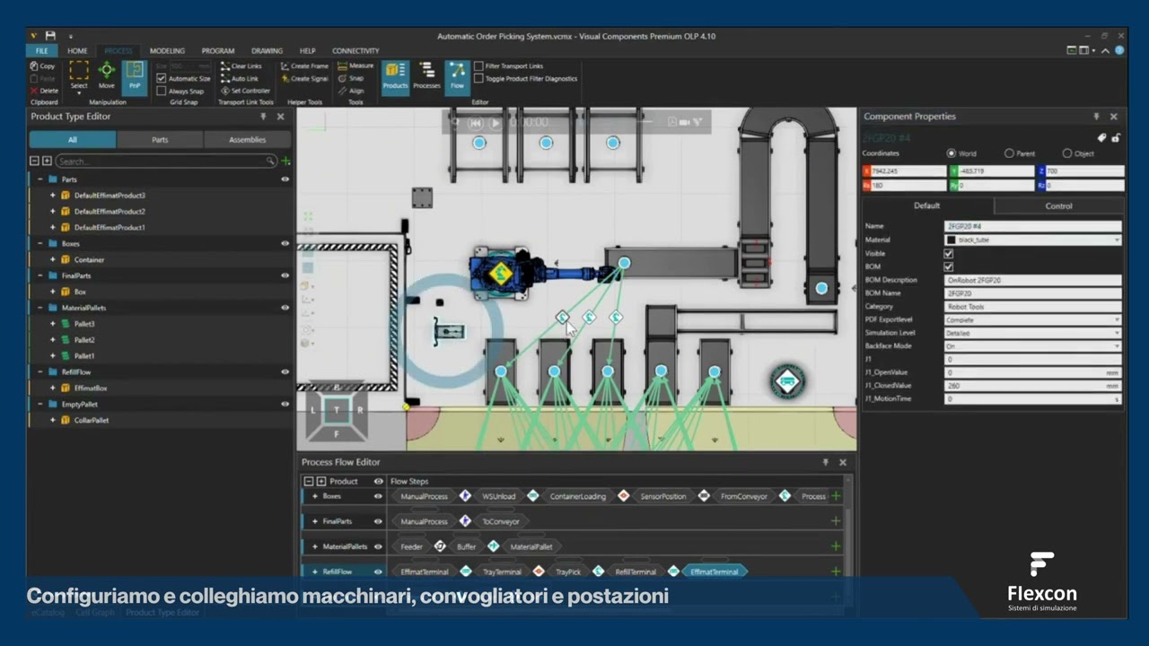Image resolution: width=1149 pixels, height=646 pixels.
Task: Switch to Control tab in properties
Action: 1058,205
